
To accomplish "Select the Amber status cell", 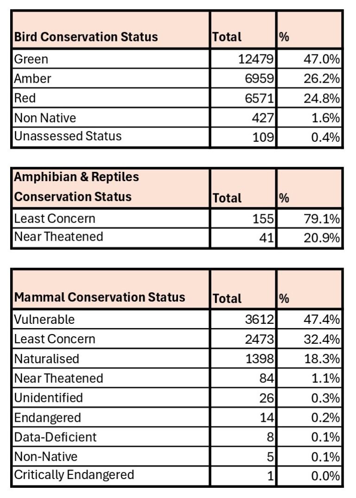I will [32, 79].
